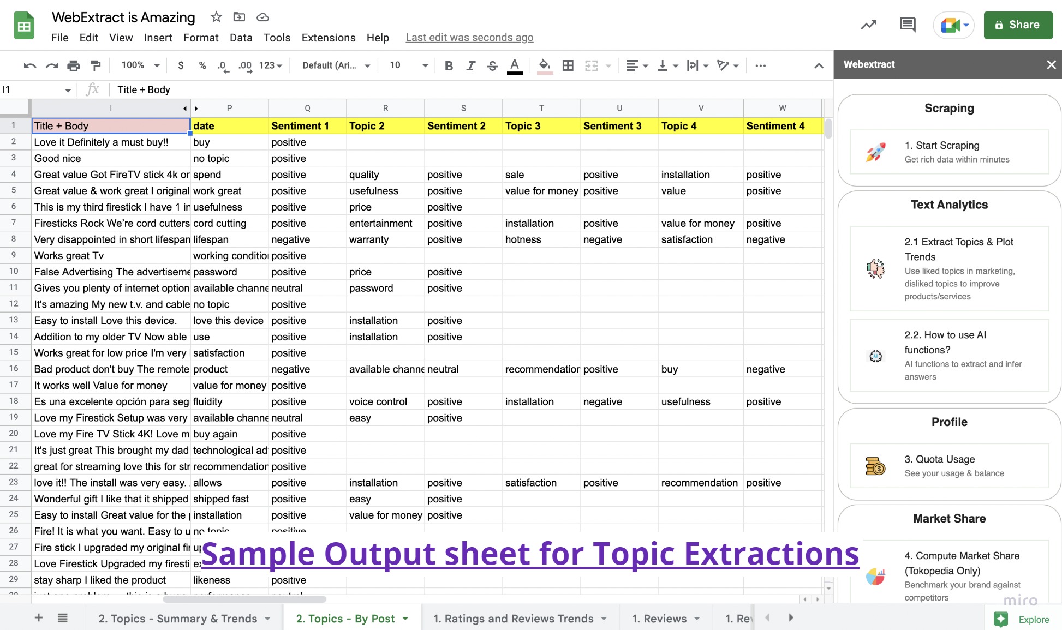
Task: Open Sample Output sheet for Topic Extractions link
Action: coord(530,554)
